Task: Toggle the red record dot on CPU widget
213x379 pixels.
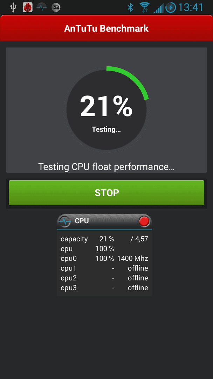Action: pyautogui.click(x=144, y=221)
